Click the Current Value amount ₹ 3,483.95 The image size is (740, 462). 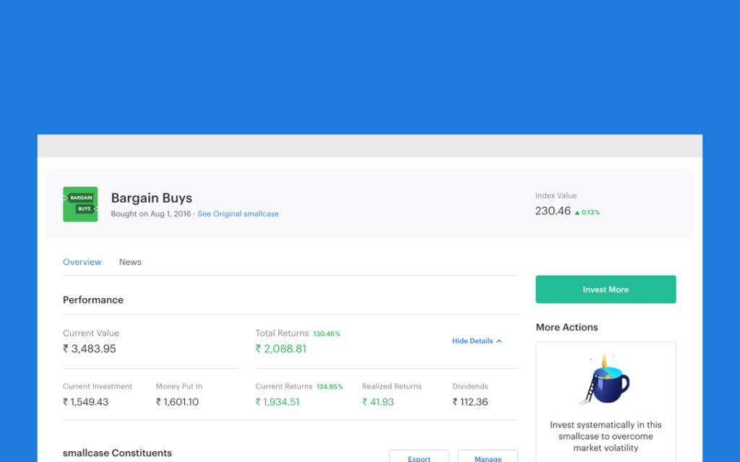pos(90,349)
